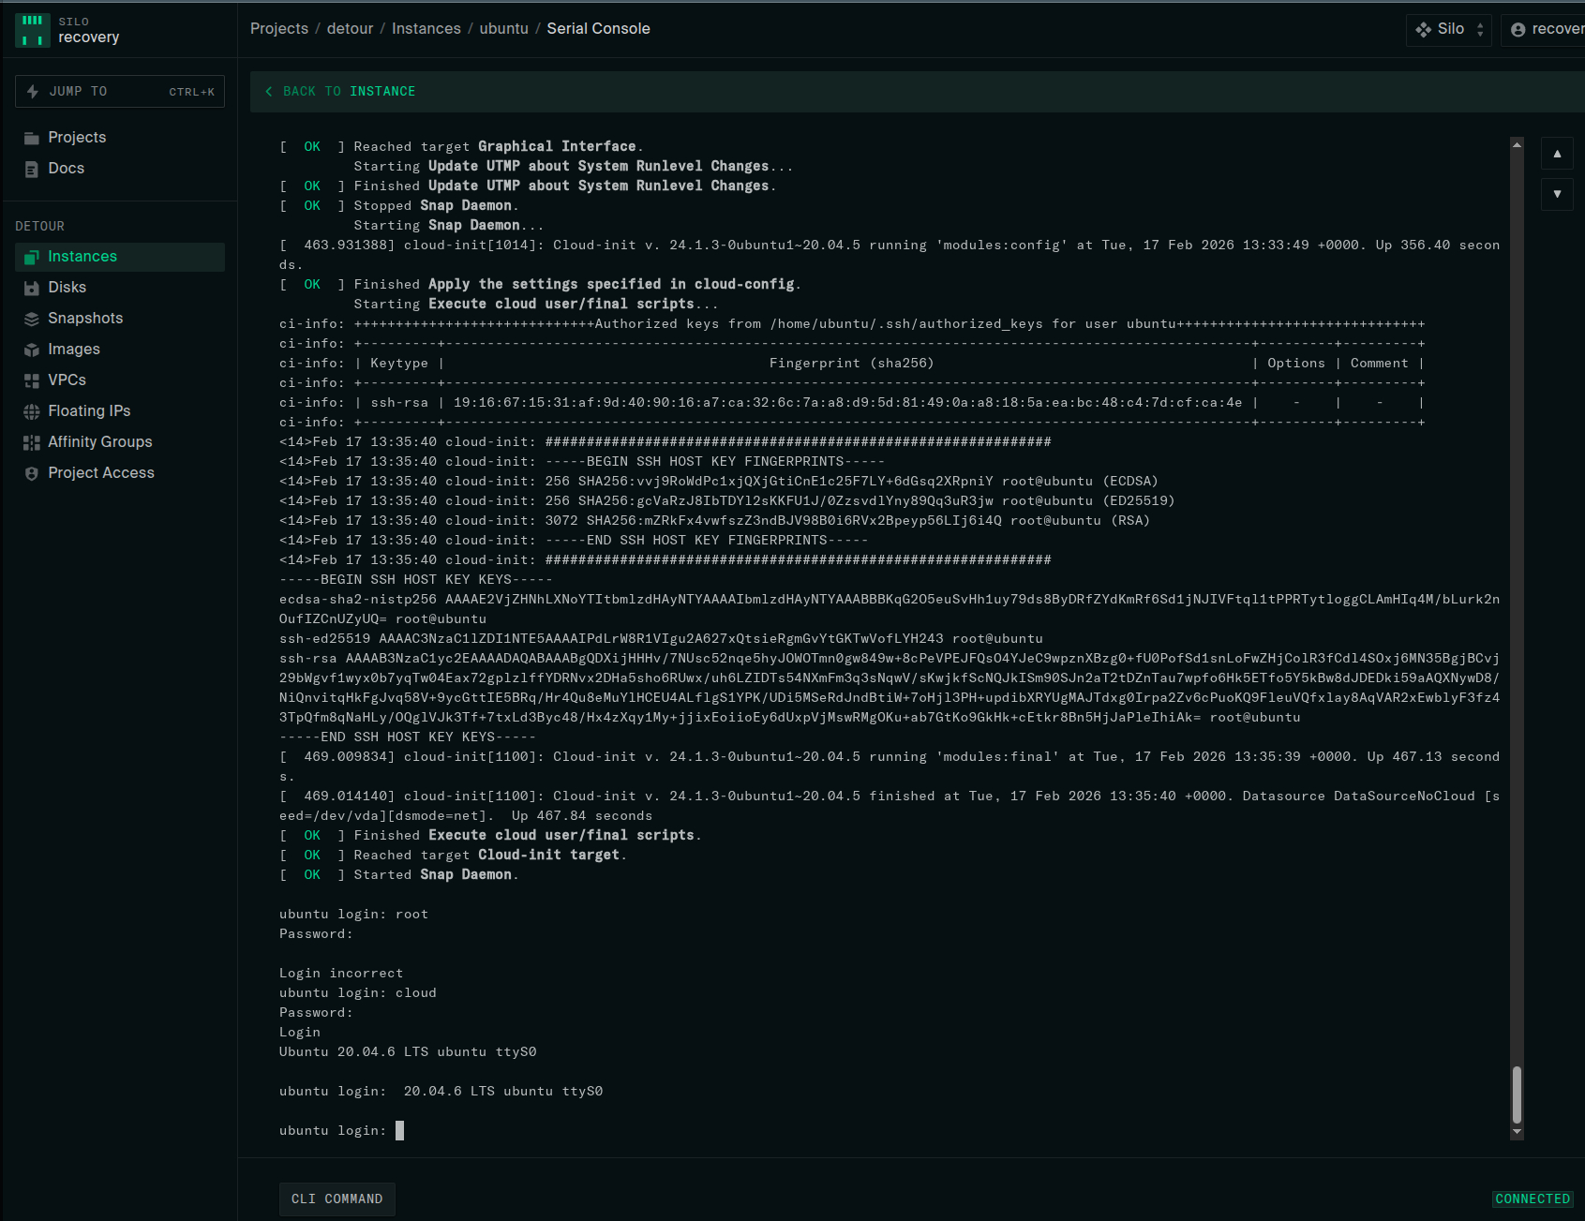Expand the silo recovery switcher header

coord(119,30)
